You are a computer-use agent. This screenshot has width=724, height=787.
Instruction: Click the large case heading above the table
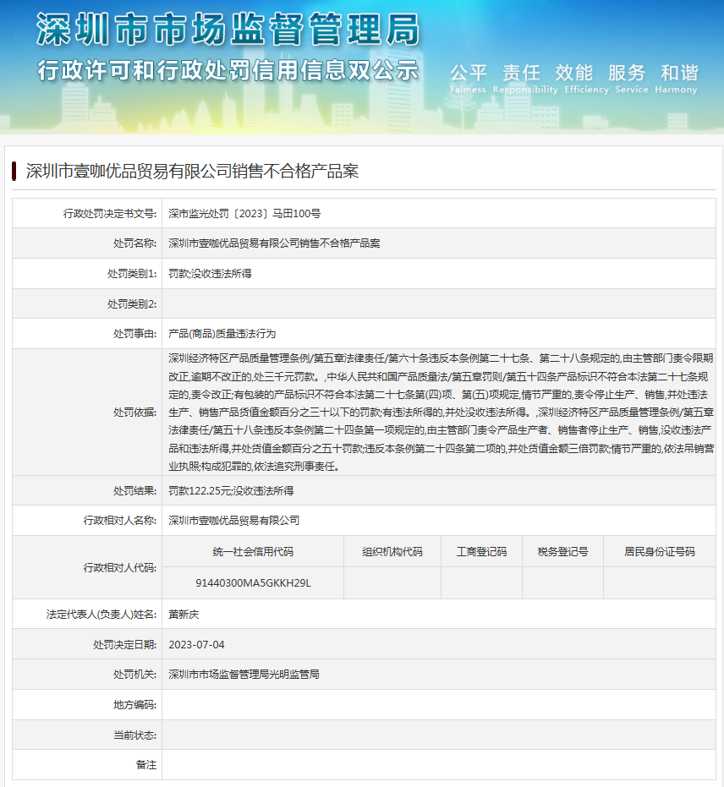(192, 171)
